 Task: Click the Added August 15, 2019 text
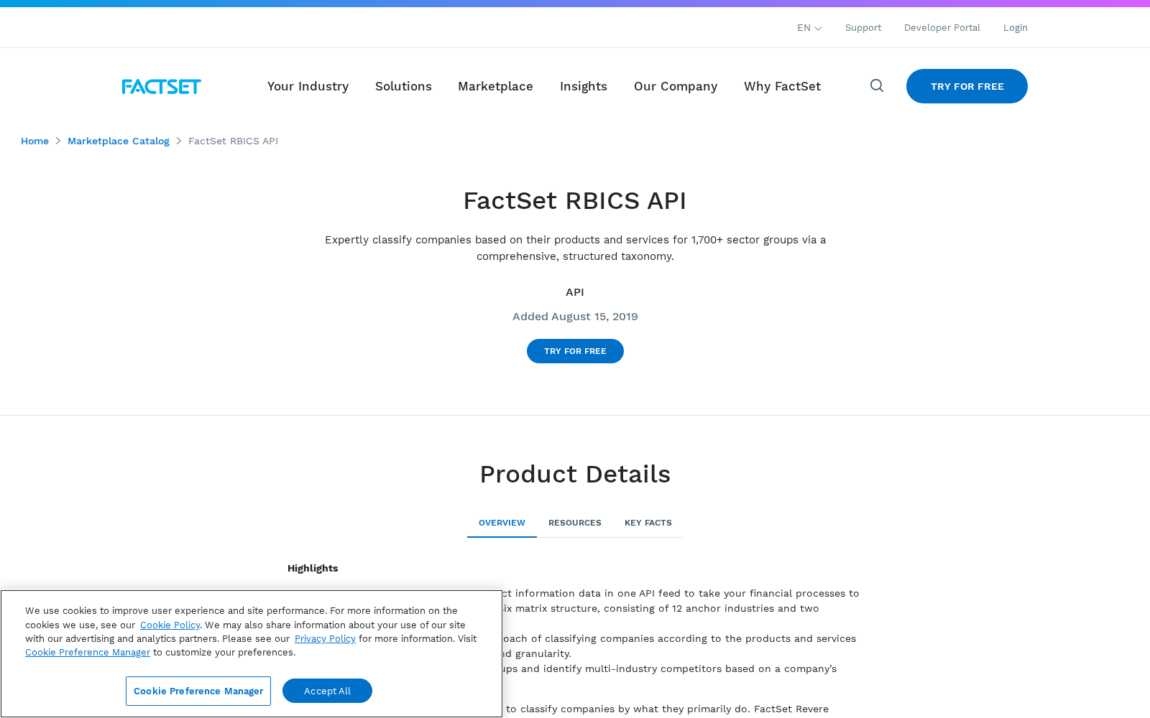pos(575,316)
